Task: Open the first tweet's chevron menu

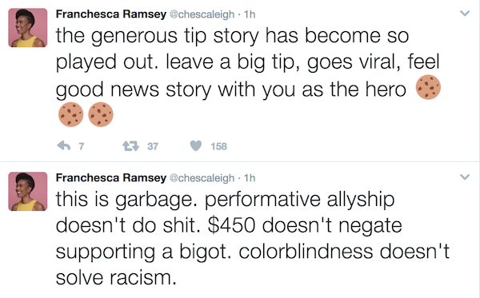Action: 465,14
